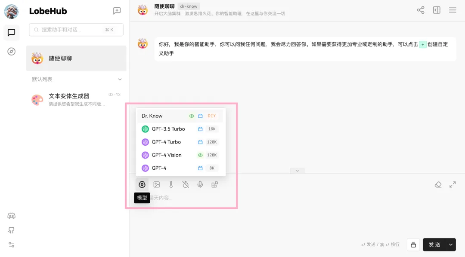Select GPT-3.5 Turbo model

click(x=180, y=129)
